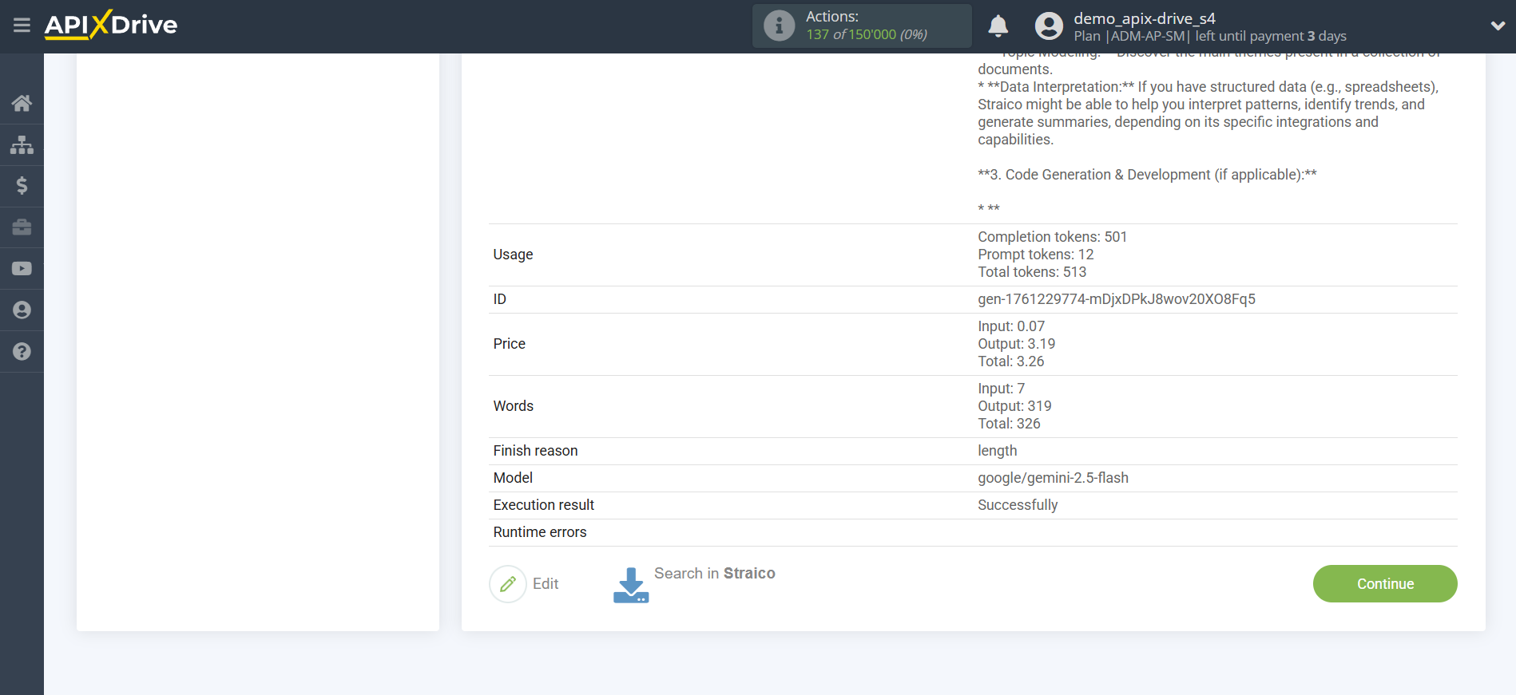Click the Total tokens: 513 text
The image size is (1516, 695).
coord(1032,272)
